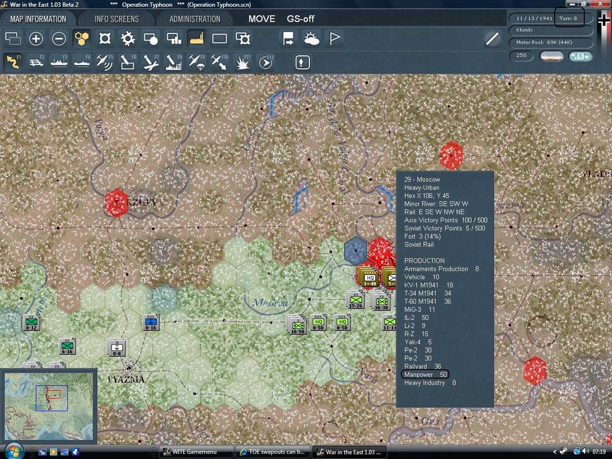
Task: Select the 16-50 unit stack
Action: tap(297, 325)
